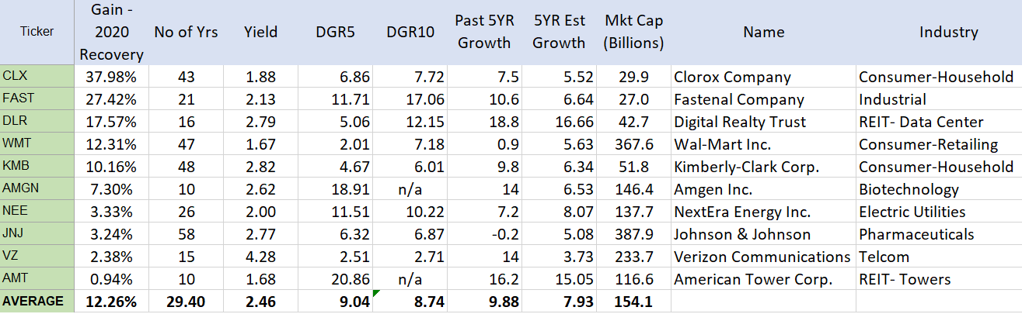Viewport: 1022px width, 314px height.
Task: Click the Past 5YR Growth header
Action: coord(485,33)
